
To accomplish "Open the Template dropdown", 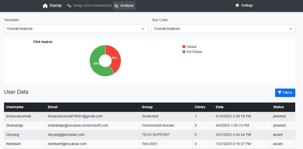I will pyautogui.click(x=76, y=29).
